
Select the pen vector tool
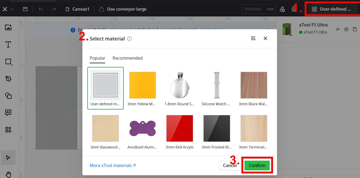pos(8,79)
